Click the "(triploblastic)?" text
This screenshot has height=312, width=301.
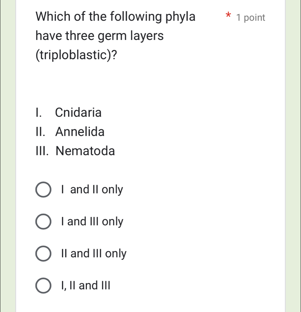pos(76,55)
